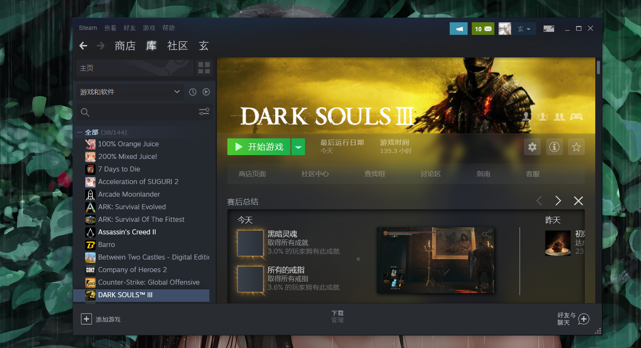
Task: Open the Steam menu
Action: [88, 28]
